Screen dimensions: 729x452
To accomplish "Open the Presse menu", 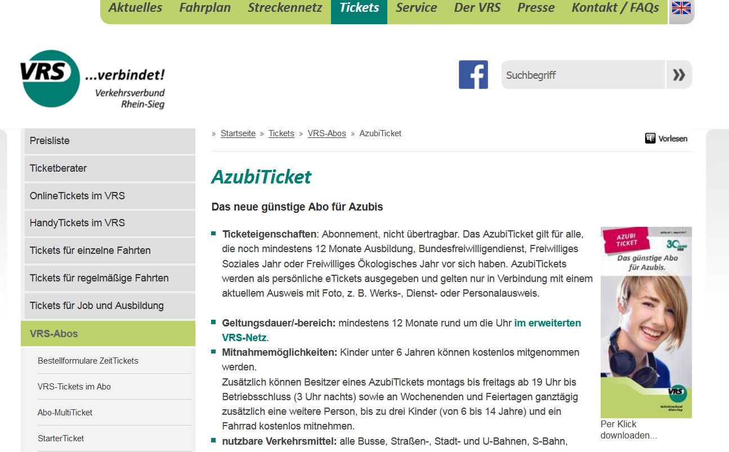I will tap(536, 8).
